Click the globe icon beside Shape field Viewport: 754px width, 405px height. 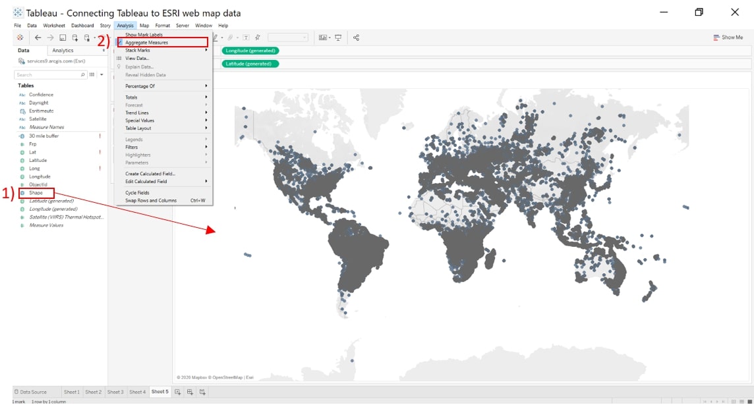click(x=22, y=193)
